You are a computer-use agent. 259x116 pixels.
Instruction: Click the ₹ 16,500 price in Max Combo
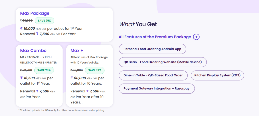(x=28, y=78)
